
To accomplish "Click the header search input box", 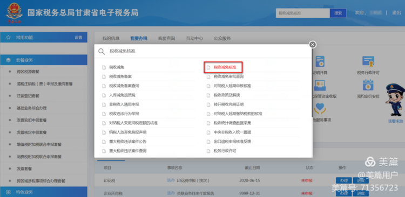I will click(x=303, y=13).
